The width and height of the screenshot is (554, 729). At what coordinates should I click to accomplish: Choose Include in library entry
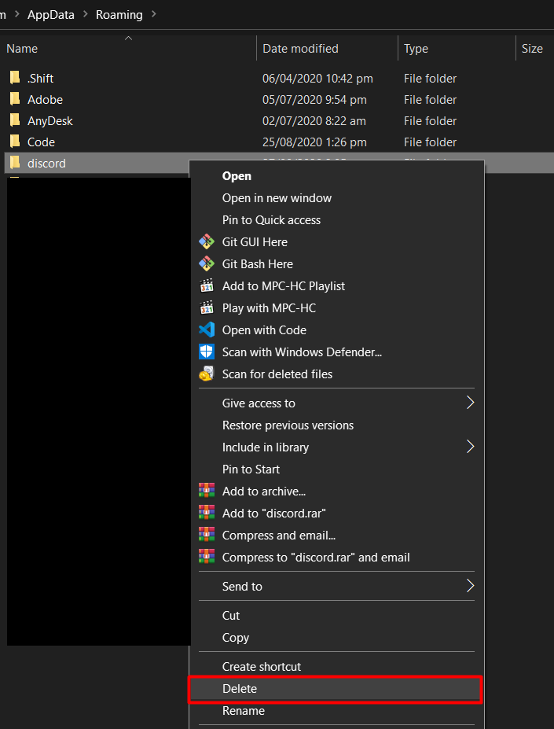[336, 447]
